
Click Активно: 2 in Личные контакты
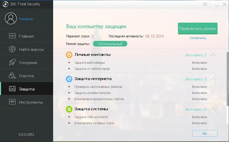tap(196, 55)
